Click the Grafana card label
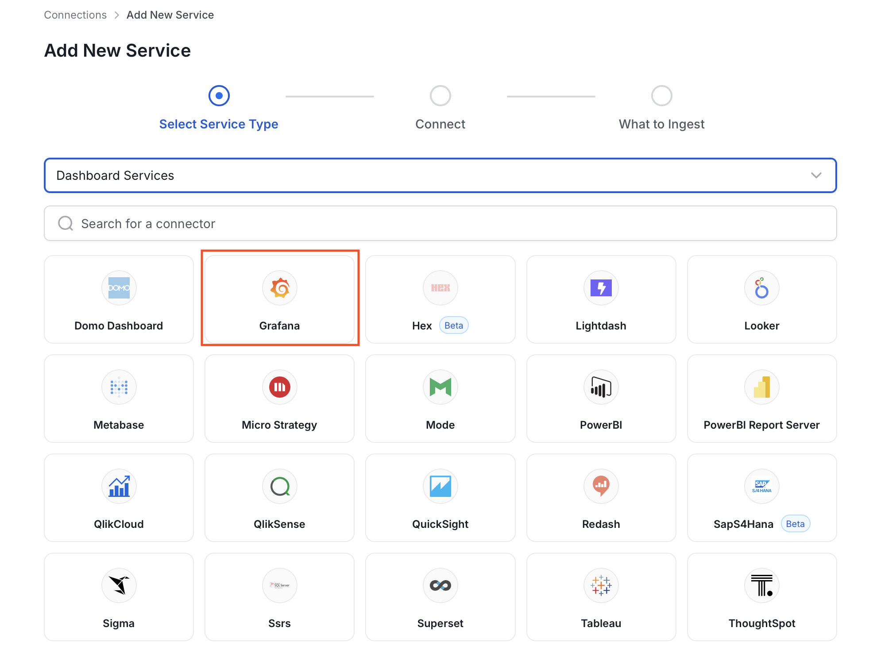 tap(280, 326)
